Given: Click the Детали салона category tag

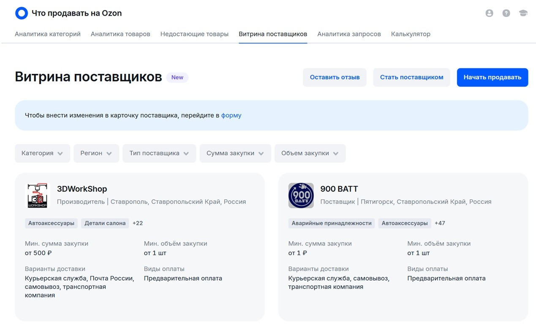Looking at the screenshot, I should coord(105,223).
